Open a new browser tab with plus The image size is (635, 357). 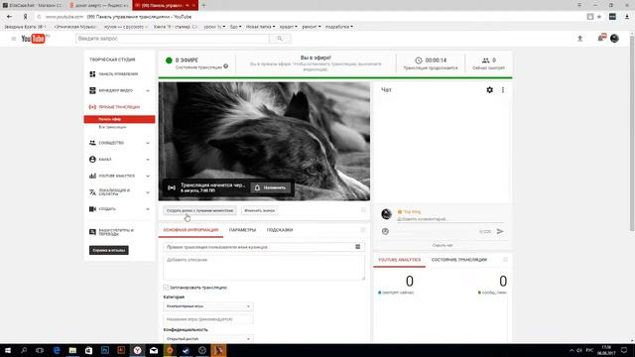[x=203, y=5]
